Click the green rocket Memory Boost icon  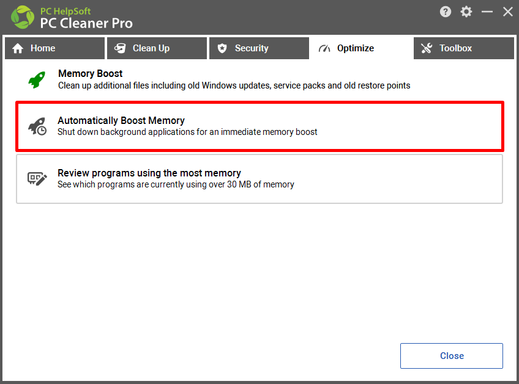pyautogui.click(x=37, y=79)
